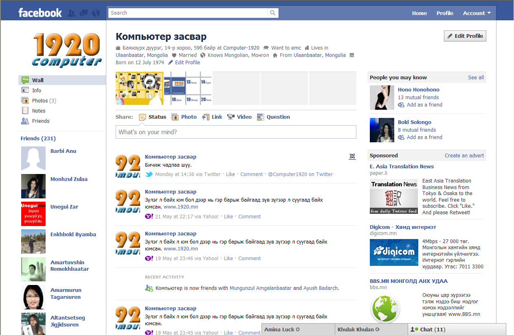Open Mungunzul Amgalanbaatar's profile link

[261, 288]
